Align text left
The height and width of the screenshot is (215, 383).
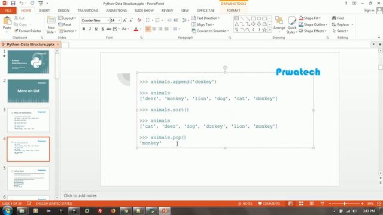148,29
